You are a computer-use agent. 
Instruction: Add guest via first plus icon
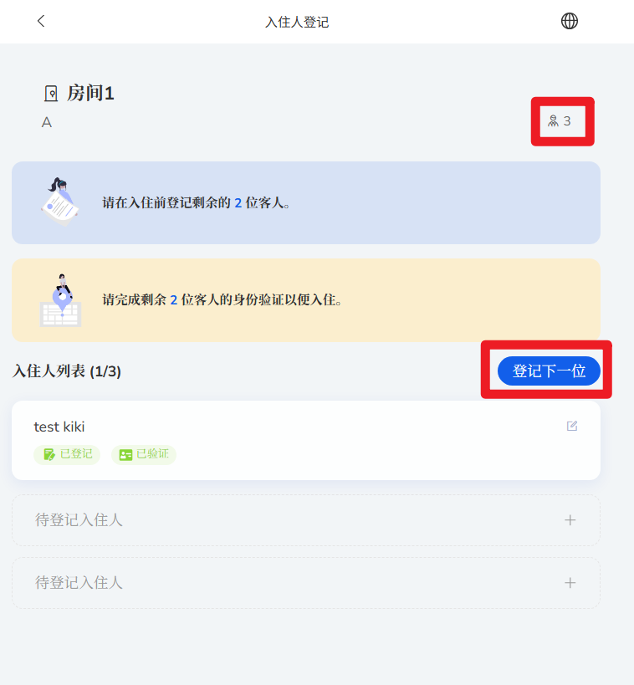[x=570, y=520]
